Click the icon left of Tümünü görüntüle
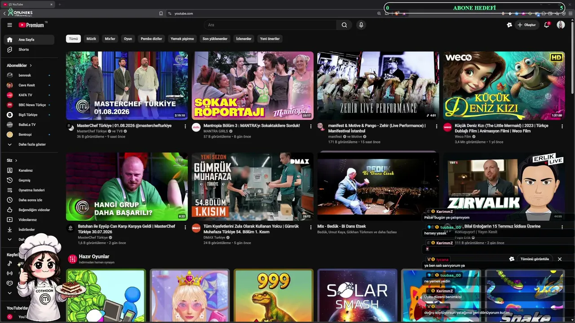Viewport: 575px width, 323px height. (512, 259)
